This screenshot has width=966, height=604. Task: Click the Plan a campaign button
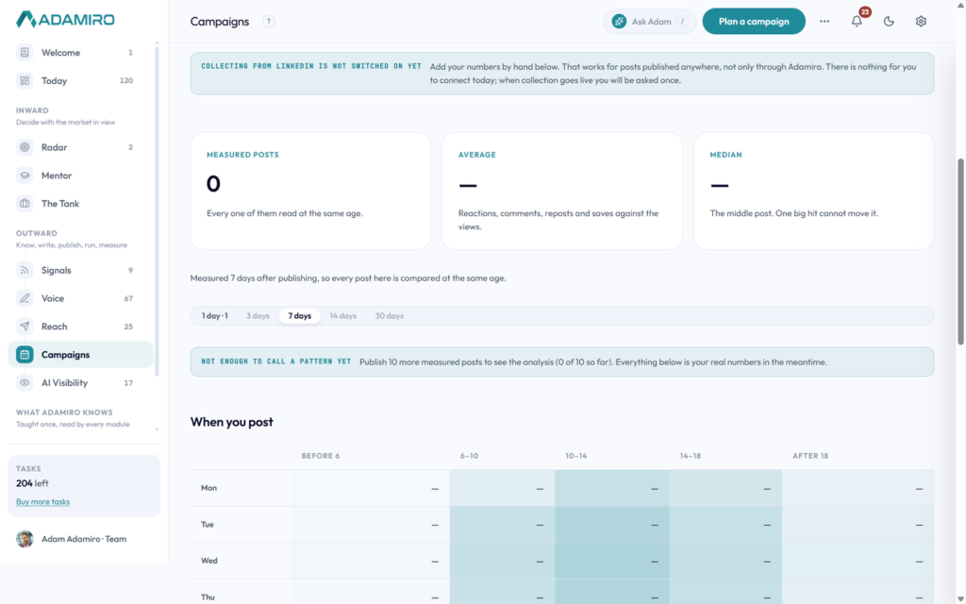754,21
